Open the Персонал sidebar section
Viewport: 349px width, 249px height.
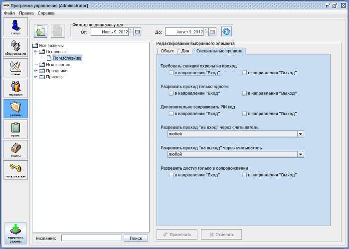(x=15, y=89)
